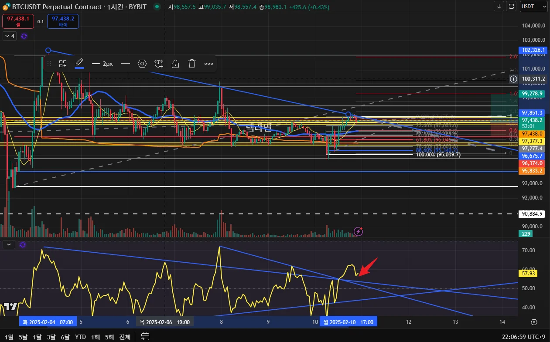Open the go-to-date calendar icon
550x342 pixels.
(x=145, y=337)
